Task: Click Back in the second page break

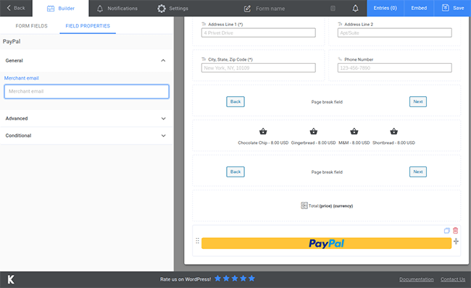Action: 236,172
